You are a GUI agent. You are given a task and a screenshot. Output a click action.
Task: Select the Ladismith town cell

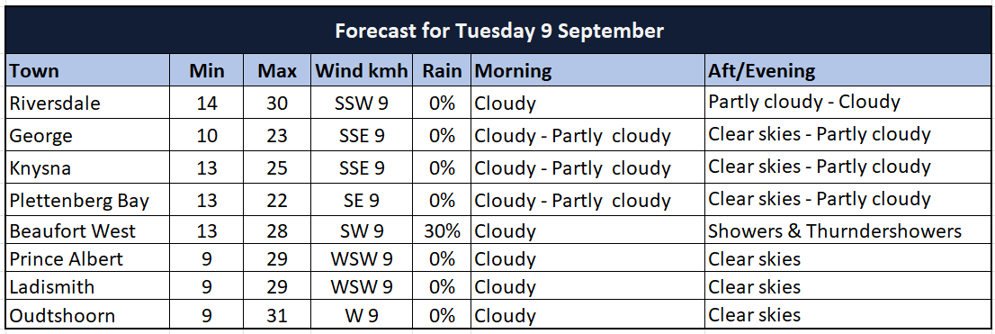pyautogui.click(x=87, y=286)
